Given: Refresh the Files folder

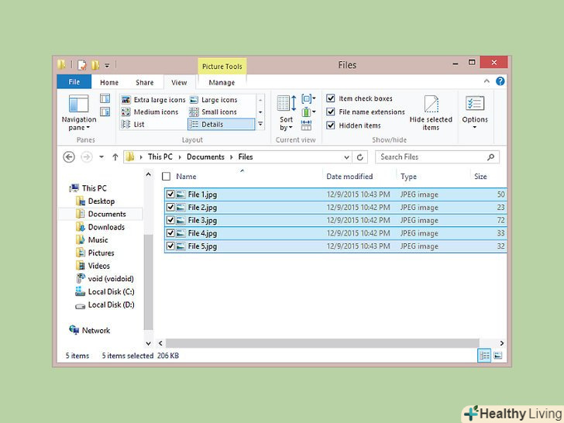Looking at the screenshot, I should tap(359, 157).
